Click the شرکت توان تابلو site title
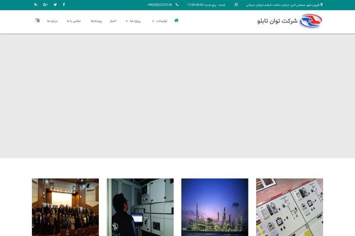Screen dimensions: 355x236 click(x=277, y=21)
